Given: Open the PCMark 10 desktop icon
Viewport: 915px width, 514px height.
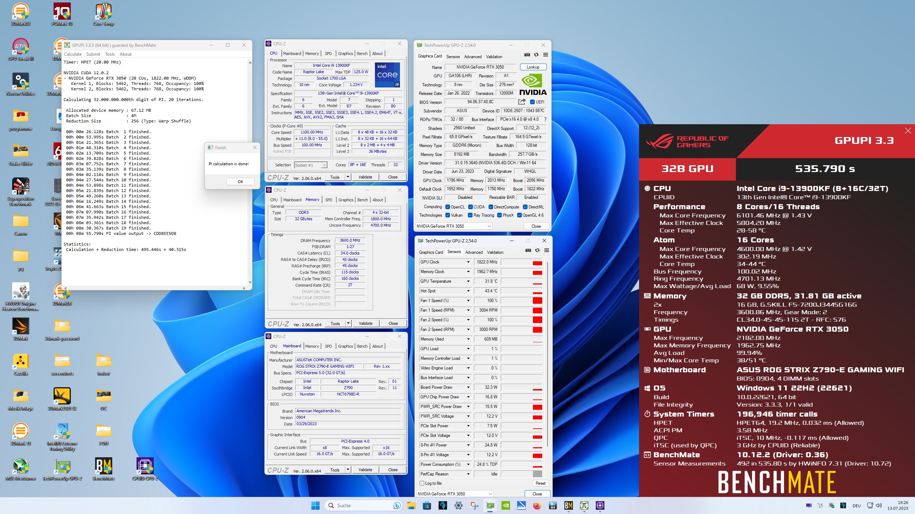Looking at the screenshot, I should (62, 14).
